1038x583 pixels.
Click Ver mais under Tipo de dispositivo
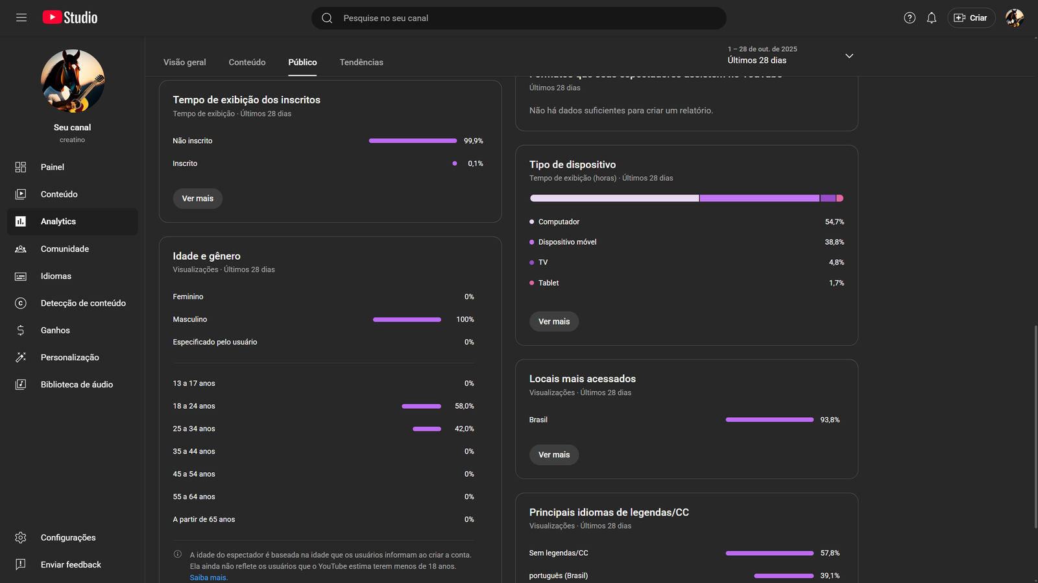(x=553, y=321)
